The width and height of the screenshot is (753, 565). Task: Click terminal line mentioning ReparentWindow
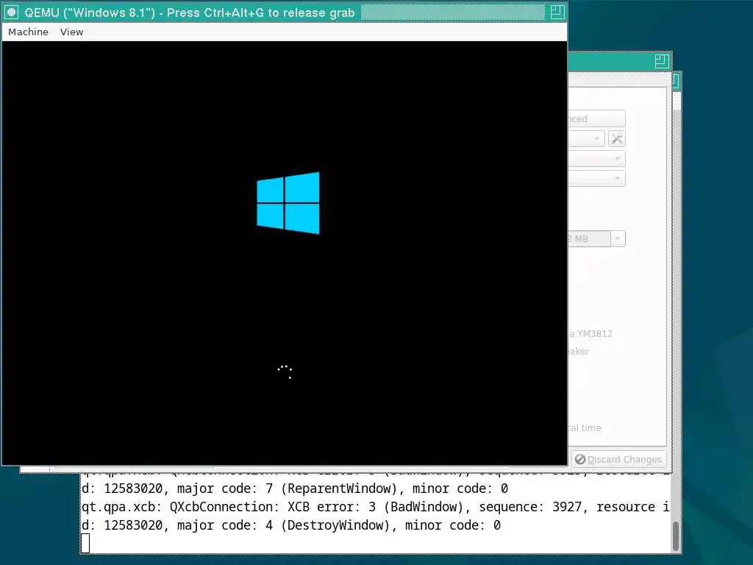pyautogui.click(x=295, y=488)
